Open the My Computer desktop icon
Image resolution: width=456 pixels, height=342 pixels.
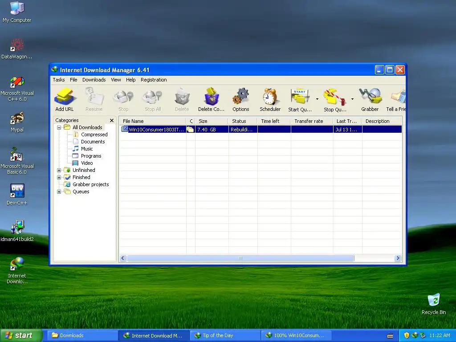(17, 12)
